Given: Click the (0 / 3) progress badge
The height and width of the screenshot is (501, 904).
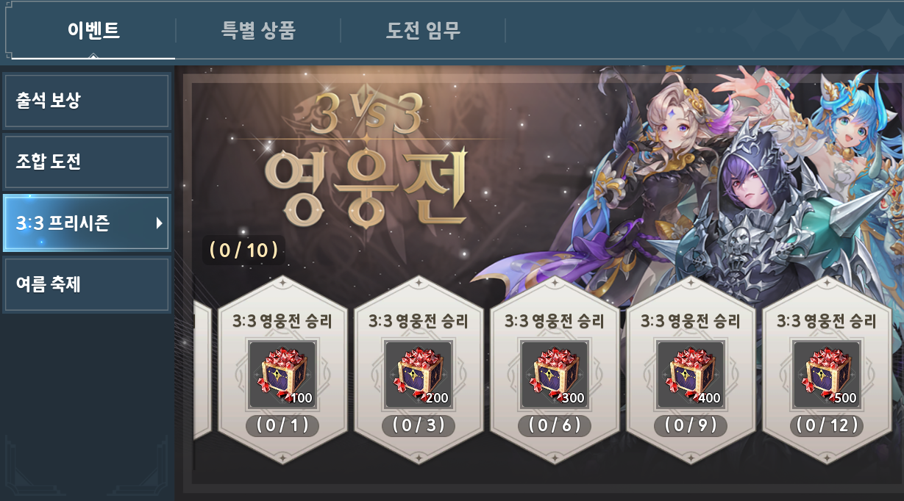Looking at the screenshot, I should [419, 425].
